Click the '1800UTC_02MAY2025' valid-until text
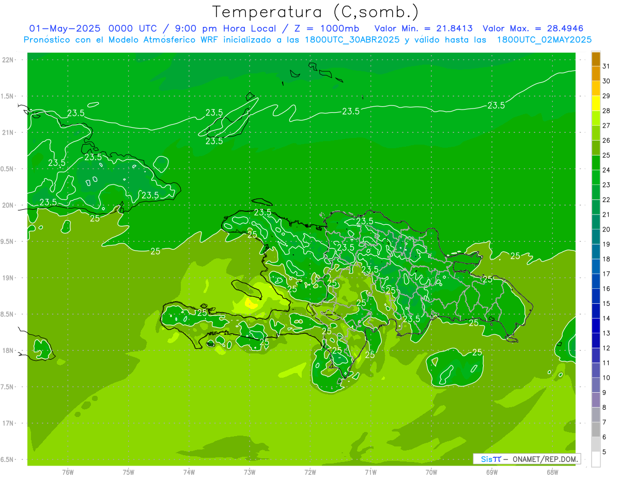This screenshot has height=479, width=620. (x=544, y=40)
